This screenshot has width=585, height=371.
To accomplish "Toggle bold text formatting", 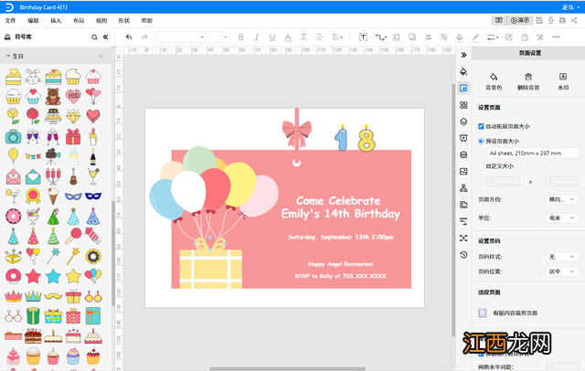I will pos(241,37).
